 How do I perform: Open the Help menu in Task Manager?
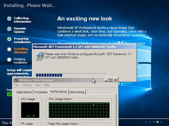click(47, 85)
